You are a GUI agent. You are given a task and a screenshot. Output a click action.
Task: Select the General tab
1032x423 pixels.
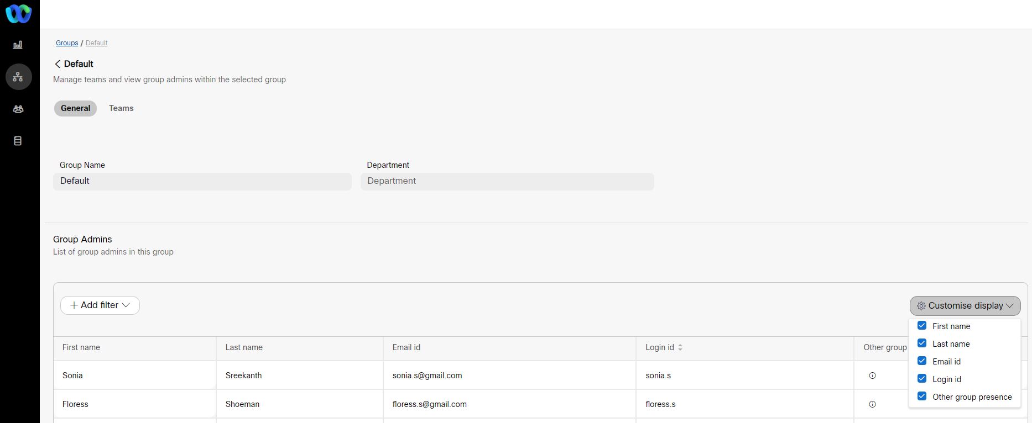coord(75,108)
